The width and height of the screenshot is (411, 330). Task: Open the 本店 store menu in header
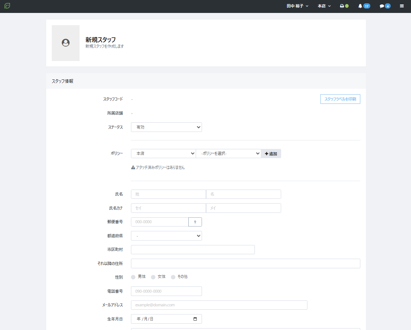point(324,6)
